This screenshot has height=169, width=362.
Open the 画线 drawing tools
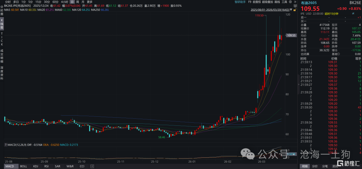tap(277, 2)
